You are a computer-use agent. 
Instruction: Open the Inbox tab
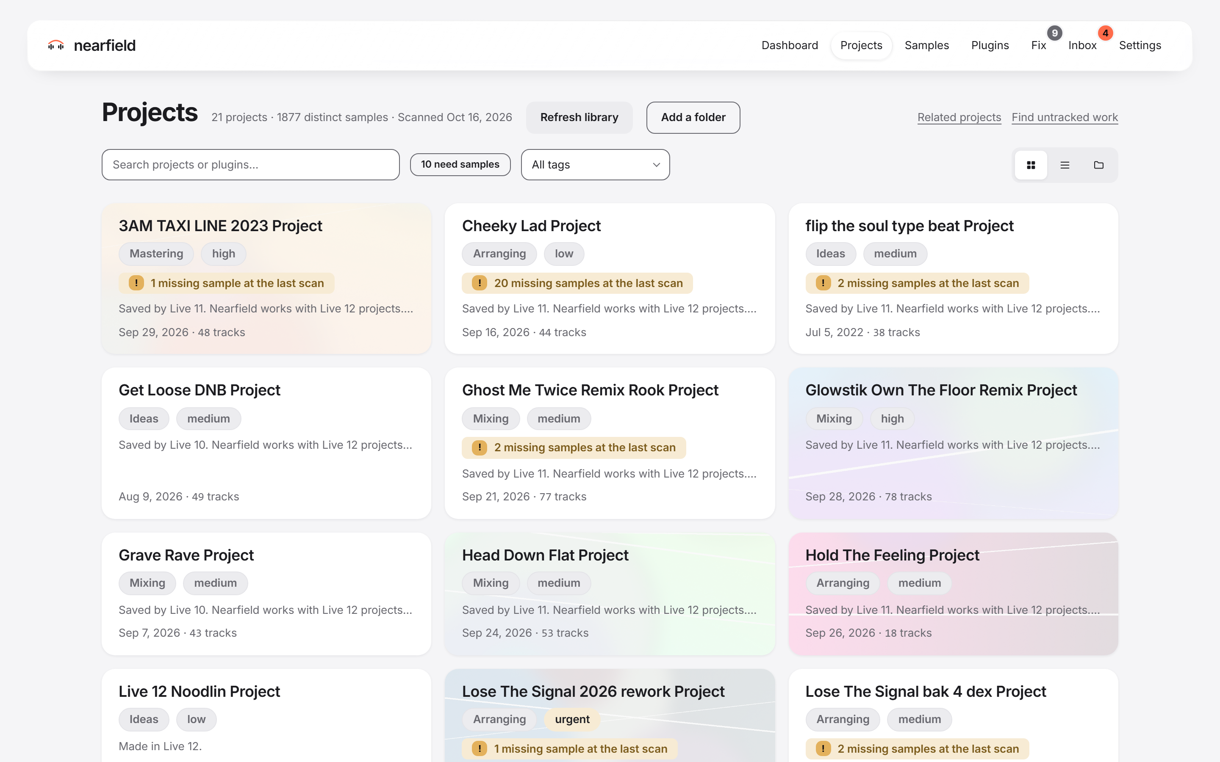point(1082,45)
